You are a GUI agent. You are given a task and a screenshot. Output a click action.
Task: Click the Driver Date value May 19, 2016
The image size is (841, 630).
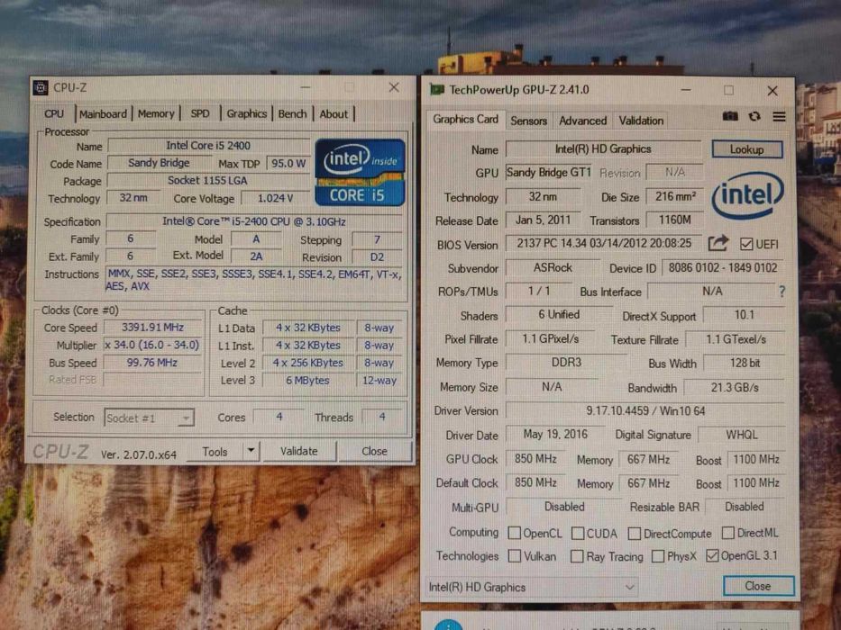pos(555,435)
